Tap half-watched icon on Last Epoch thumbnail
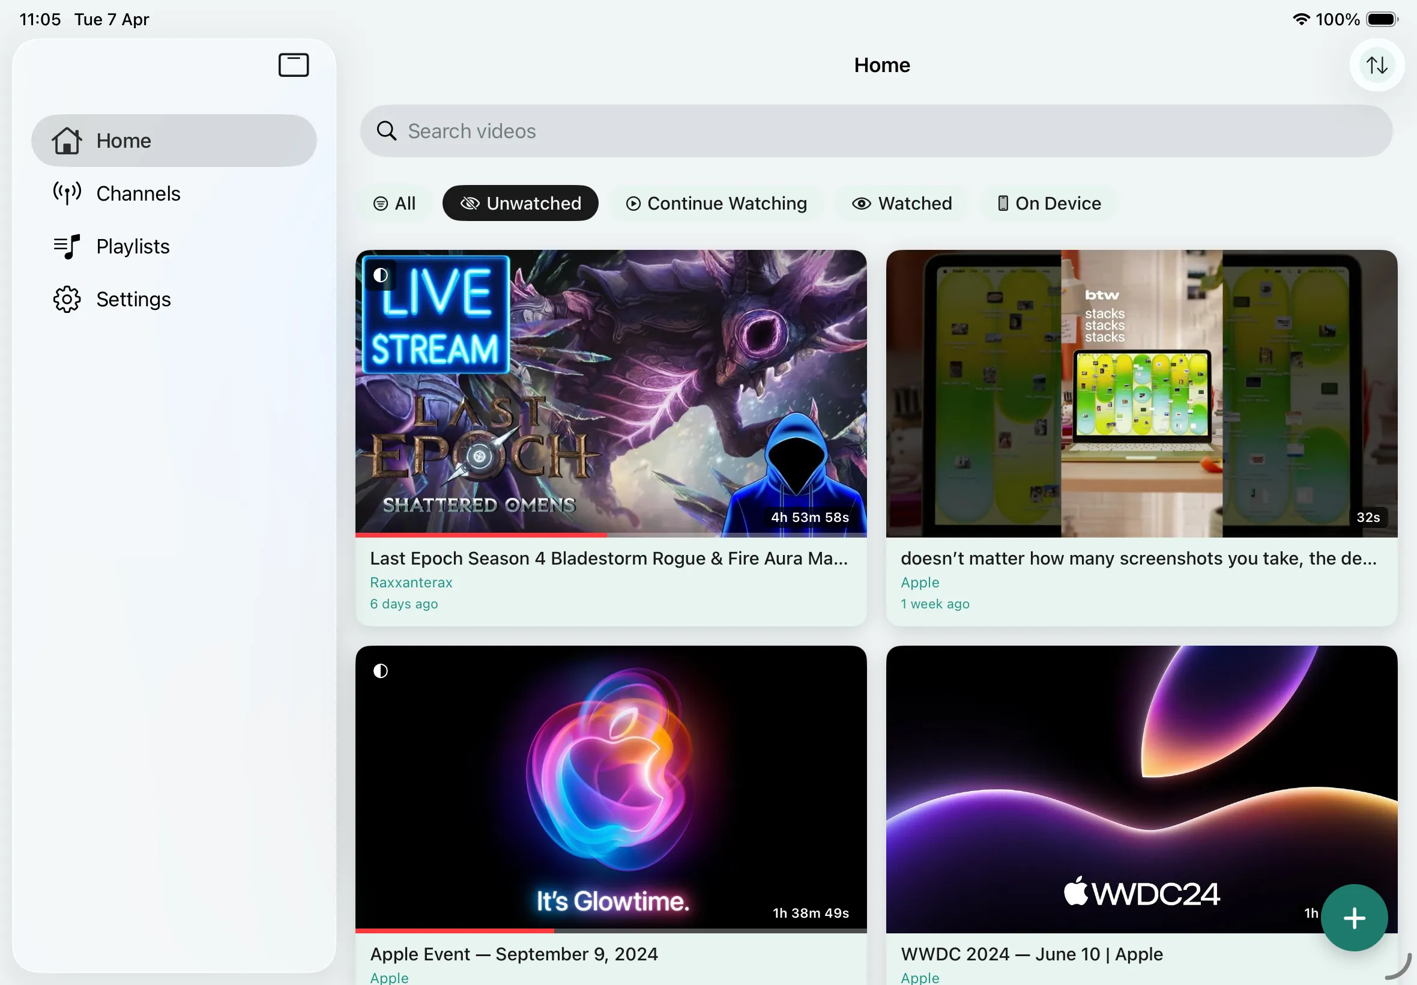Image resolution: width=1417 pixels, height=985 pixels. click(x=381, y=275)
